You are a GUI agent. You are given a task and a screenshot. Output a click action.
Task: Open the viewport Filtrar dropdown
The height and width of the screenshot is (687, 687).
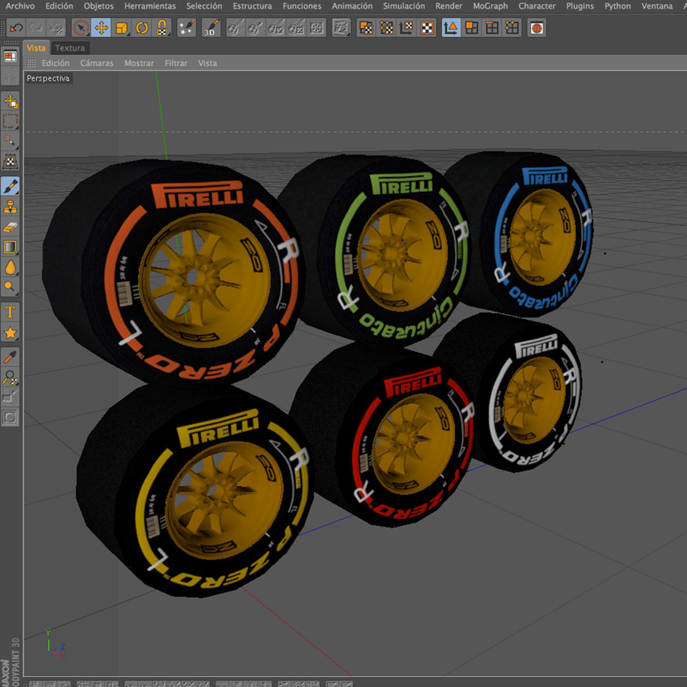tap(176, 63)
